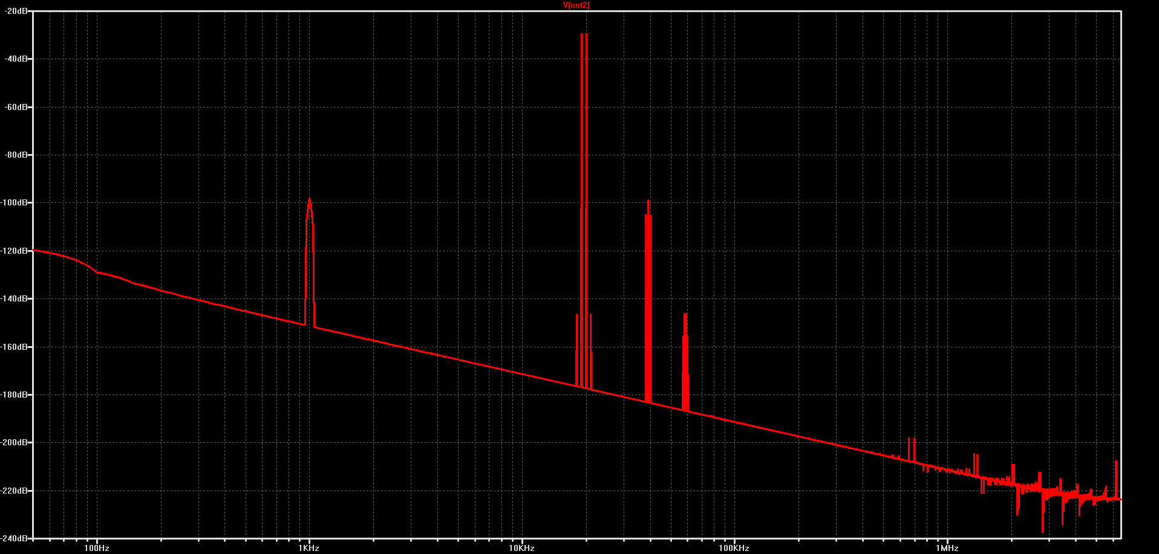Click the -100dB axis label
The width and height of the screenshot is (1159, 554).
pyautogui.click(x=14, y=202)
